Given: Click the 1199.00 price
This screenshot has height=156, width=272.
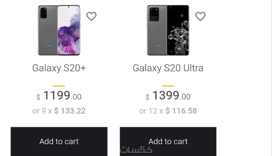Looking at the screenshot, I should point(59,96).
